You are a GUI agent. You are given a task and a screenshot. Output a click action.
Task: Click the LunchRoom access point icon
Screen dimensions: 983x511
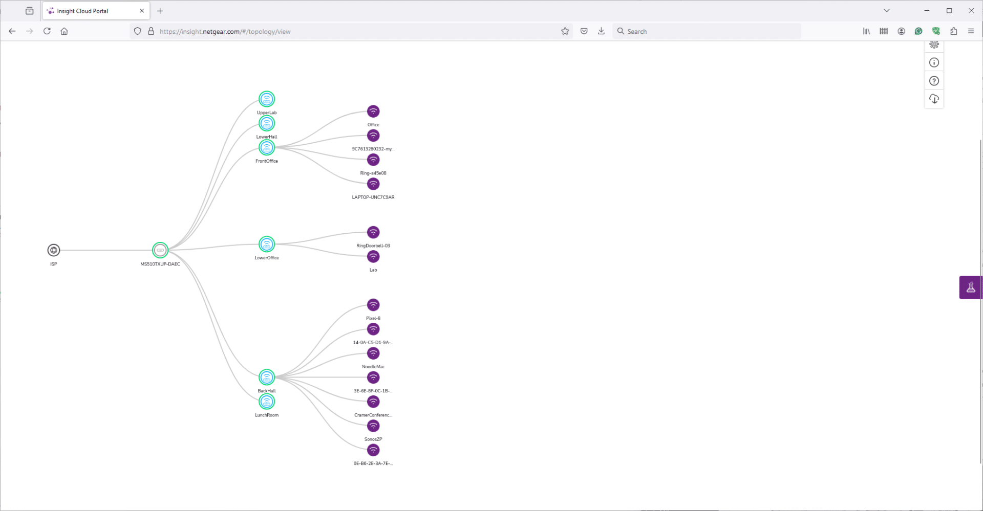(267, 402)
